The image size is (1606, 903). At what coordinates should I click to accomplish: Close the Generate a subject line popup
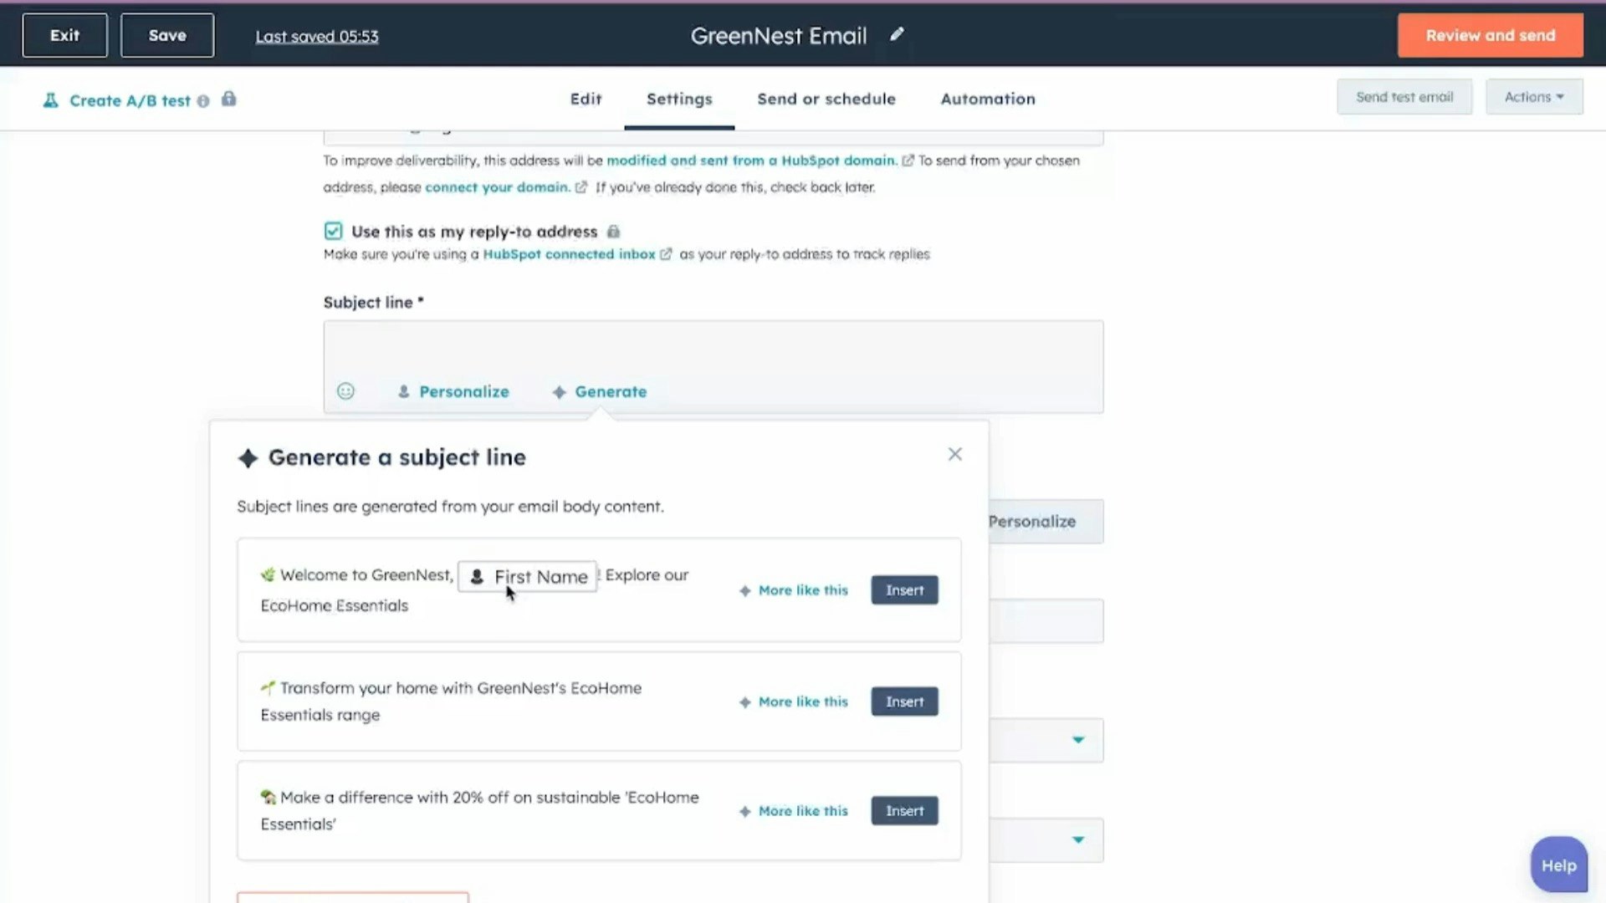click(x=954, y=454)
